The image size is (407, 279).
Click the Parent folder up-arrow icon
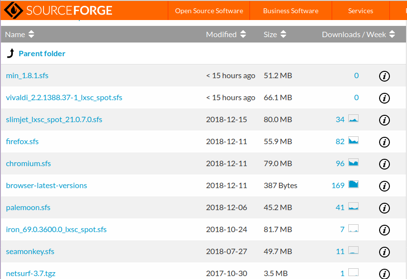coord(10,53)
